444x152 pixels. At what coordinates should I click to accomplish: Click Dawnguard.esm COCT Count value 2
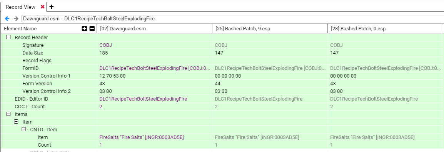(x=101, y=106)
